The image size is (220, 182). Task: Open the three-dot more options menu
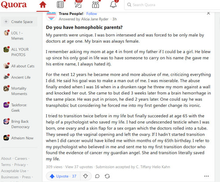point(206,176)
